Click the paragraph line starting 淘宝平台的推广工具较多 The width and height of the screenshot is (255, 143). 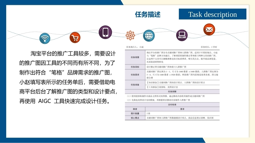tap(73, 54)
